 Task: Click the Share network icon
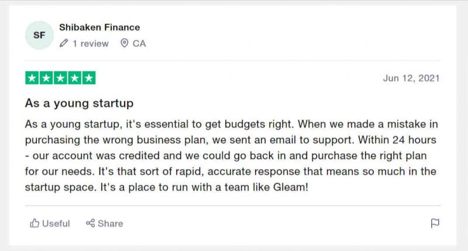click(90, 223)
